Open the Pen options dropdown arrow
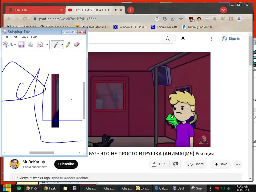 coord(62,44)
